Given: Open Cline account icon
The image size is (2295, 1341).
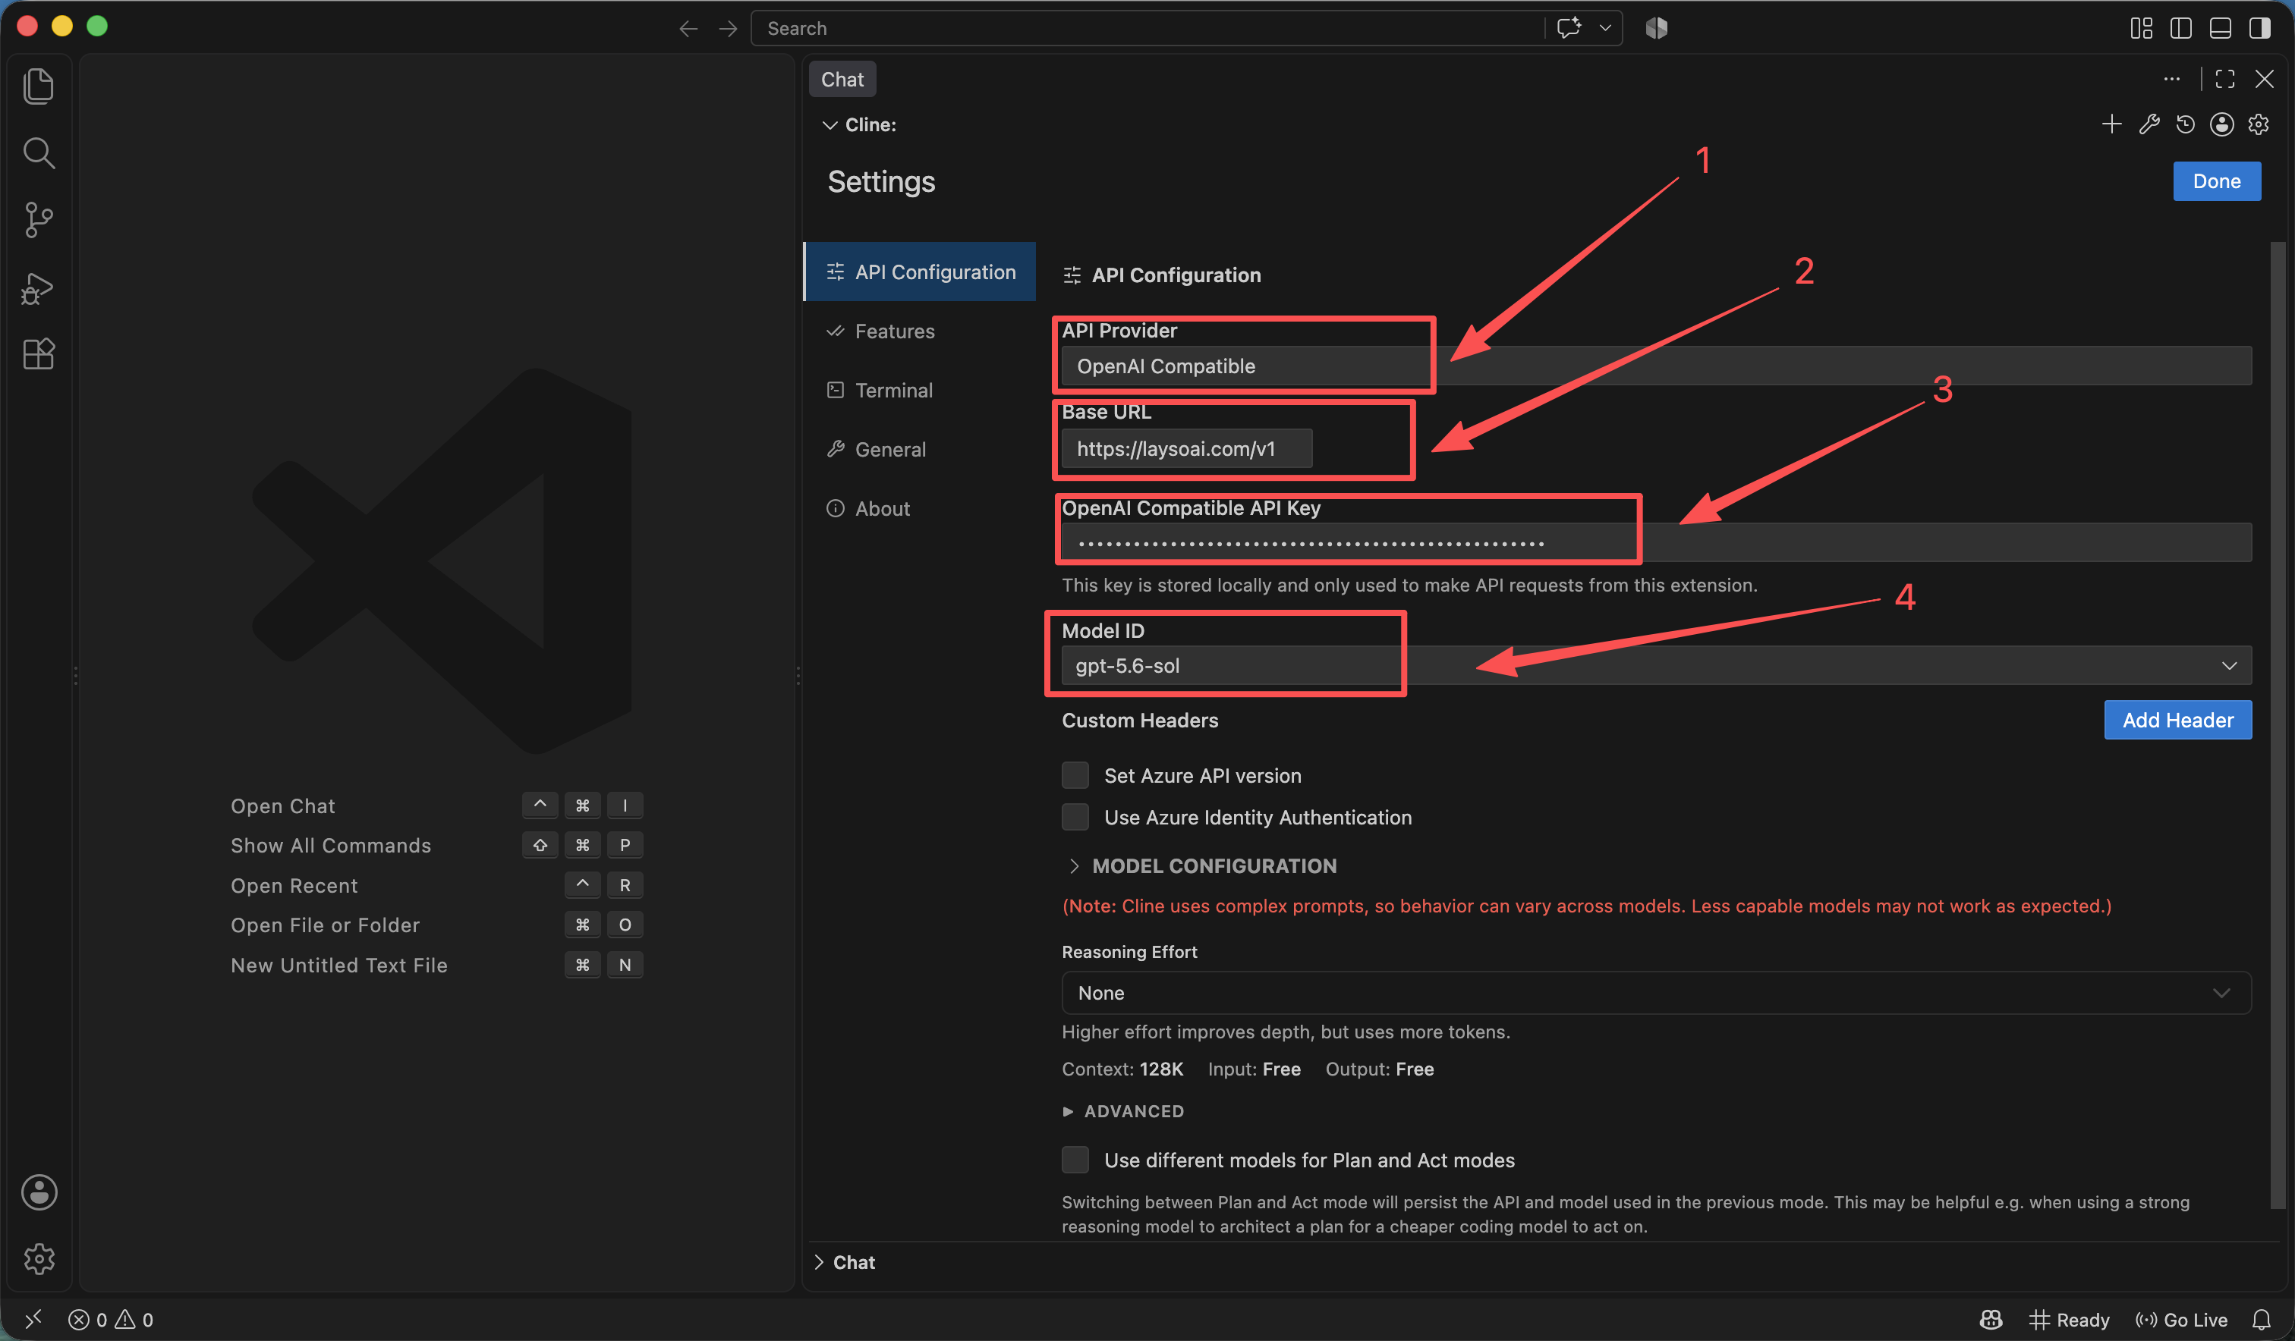Looking at the screenshot, I should pos(2222,124).
